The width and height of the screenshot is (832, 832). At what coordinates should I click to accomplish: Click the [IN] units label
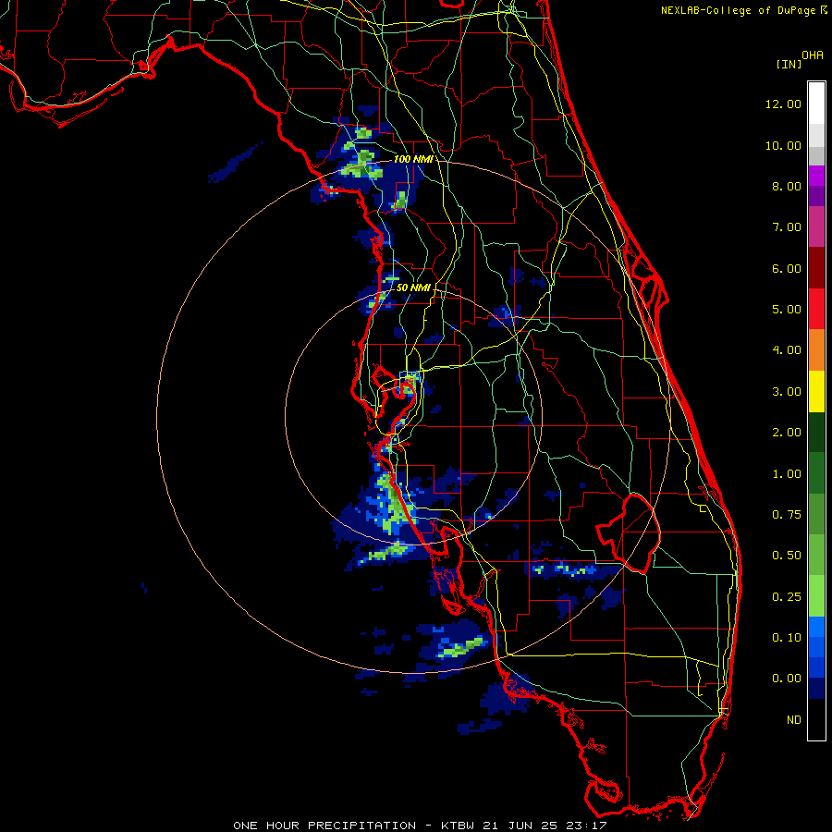click(789, 64)
